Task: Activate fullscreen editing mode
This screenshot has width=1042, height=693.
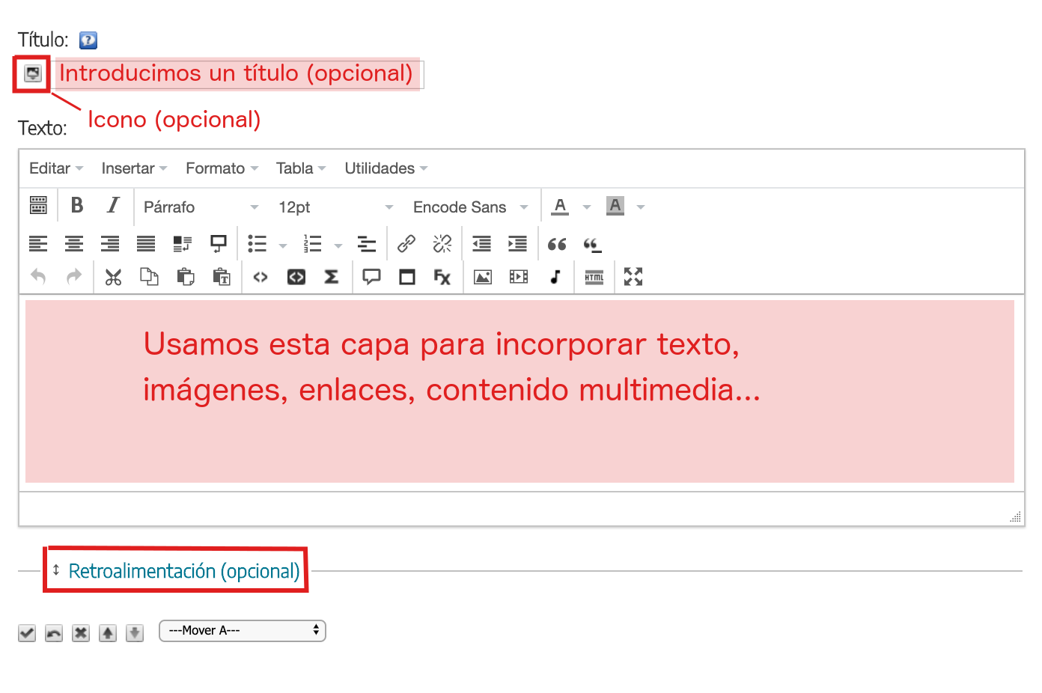Action: point(633,277)
